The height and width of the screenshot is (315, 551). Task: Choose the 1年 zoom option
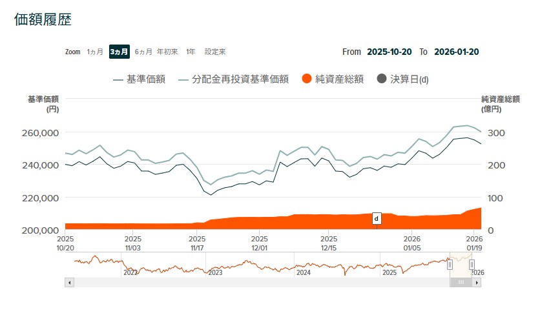[x=191, y=52]
